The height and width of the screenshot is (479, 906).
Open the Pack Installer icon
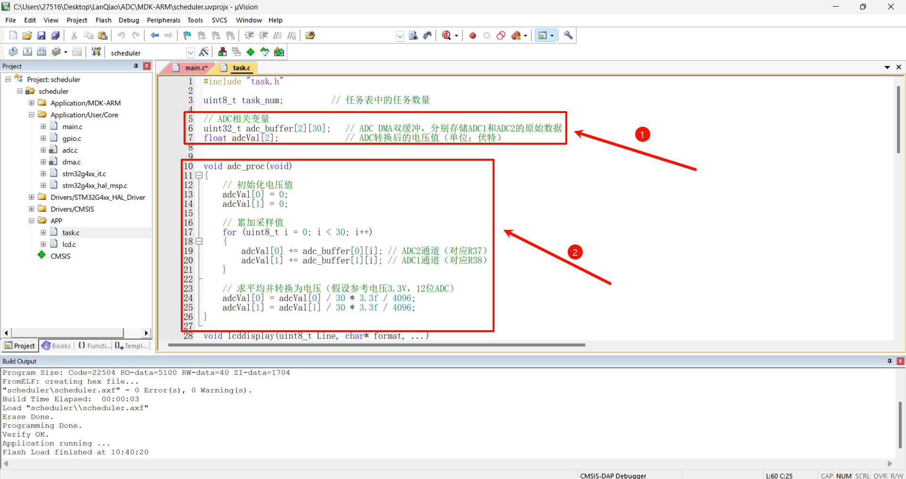pyautogui.click(x=279, y=52)
